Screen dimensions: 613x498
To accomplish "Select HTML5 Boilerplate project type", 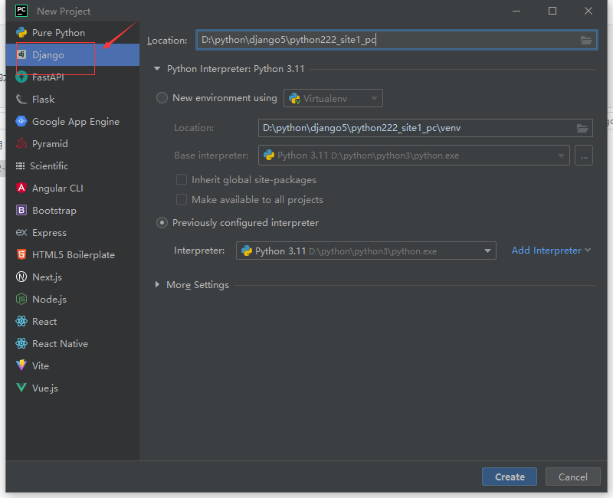I will tap(73, 254).
